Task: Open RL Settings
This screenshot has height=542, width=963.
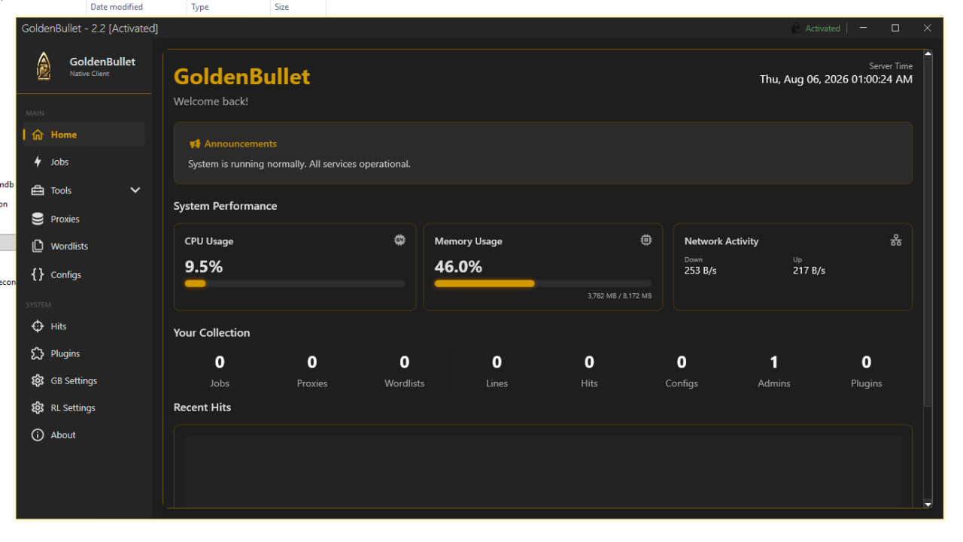Action: point(84,407)
